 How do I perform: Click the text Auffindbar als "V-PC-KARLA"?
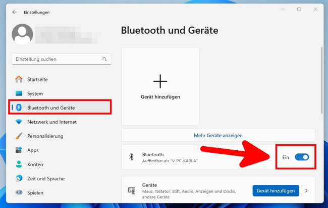(170, 161)
